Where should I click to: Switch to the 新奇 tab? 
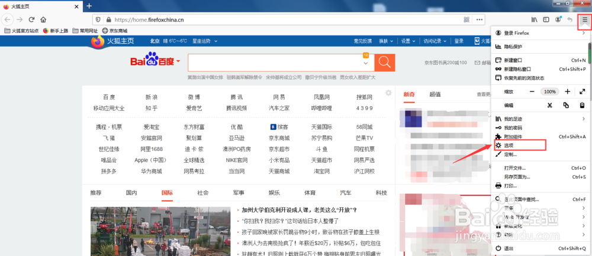point(409,94)
